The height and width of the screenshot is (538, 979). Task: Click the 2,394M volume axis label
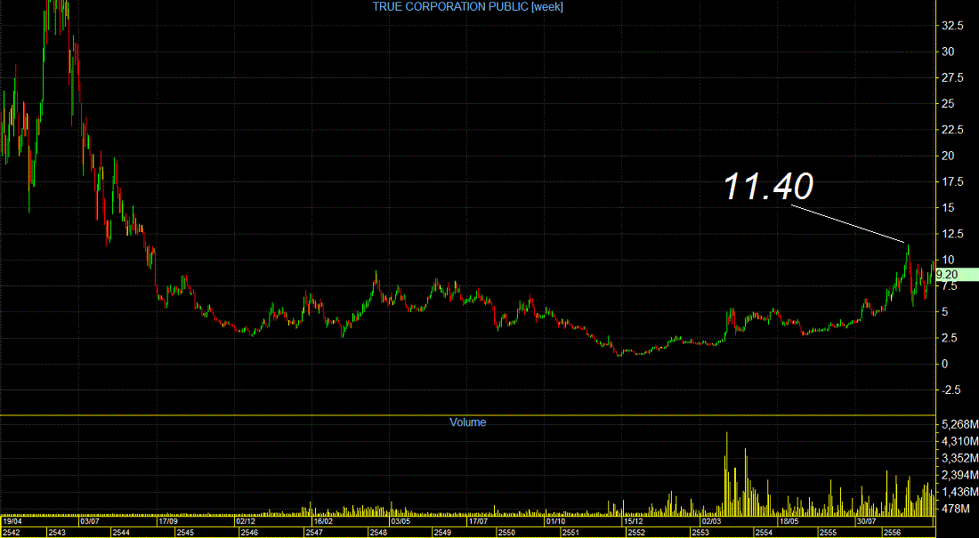[x=959, y=476]
